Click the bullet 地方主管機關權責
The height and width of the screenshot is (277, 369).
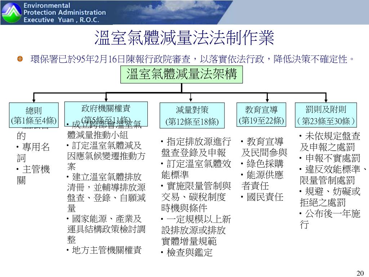tap(104, 250)
